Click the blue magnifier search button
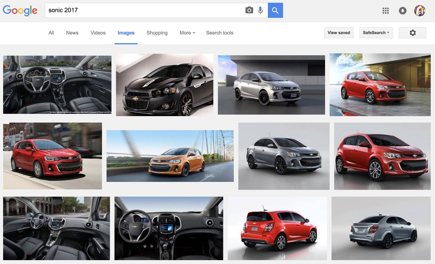 pos(275,10)
